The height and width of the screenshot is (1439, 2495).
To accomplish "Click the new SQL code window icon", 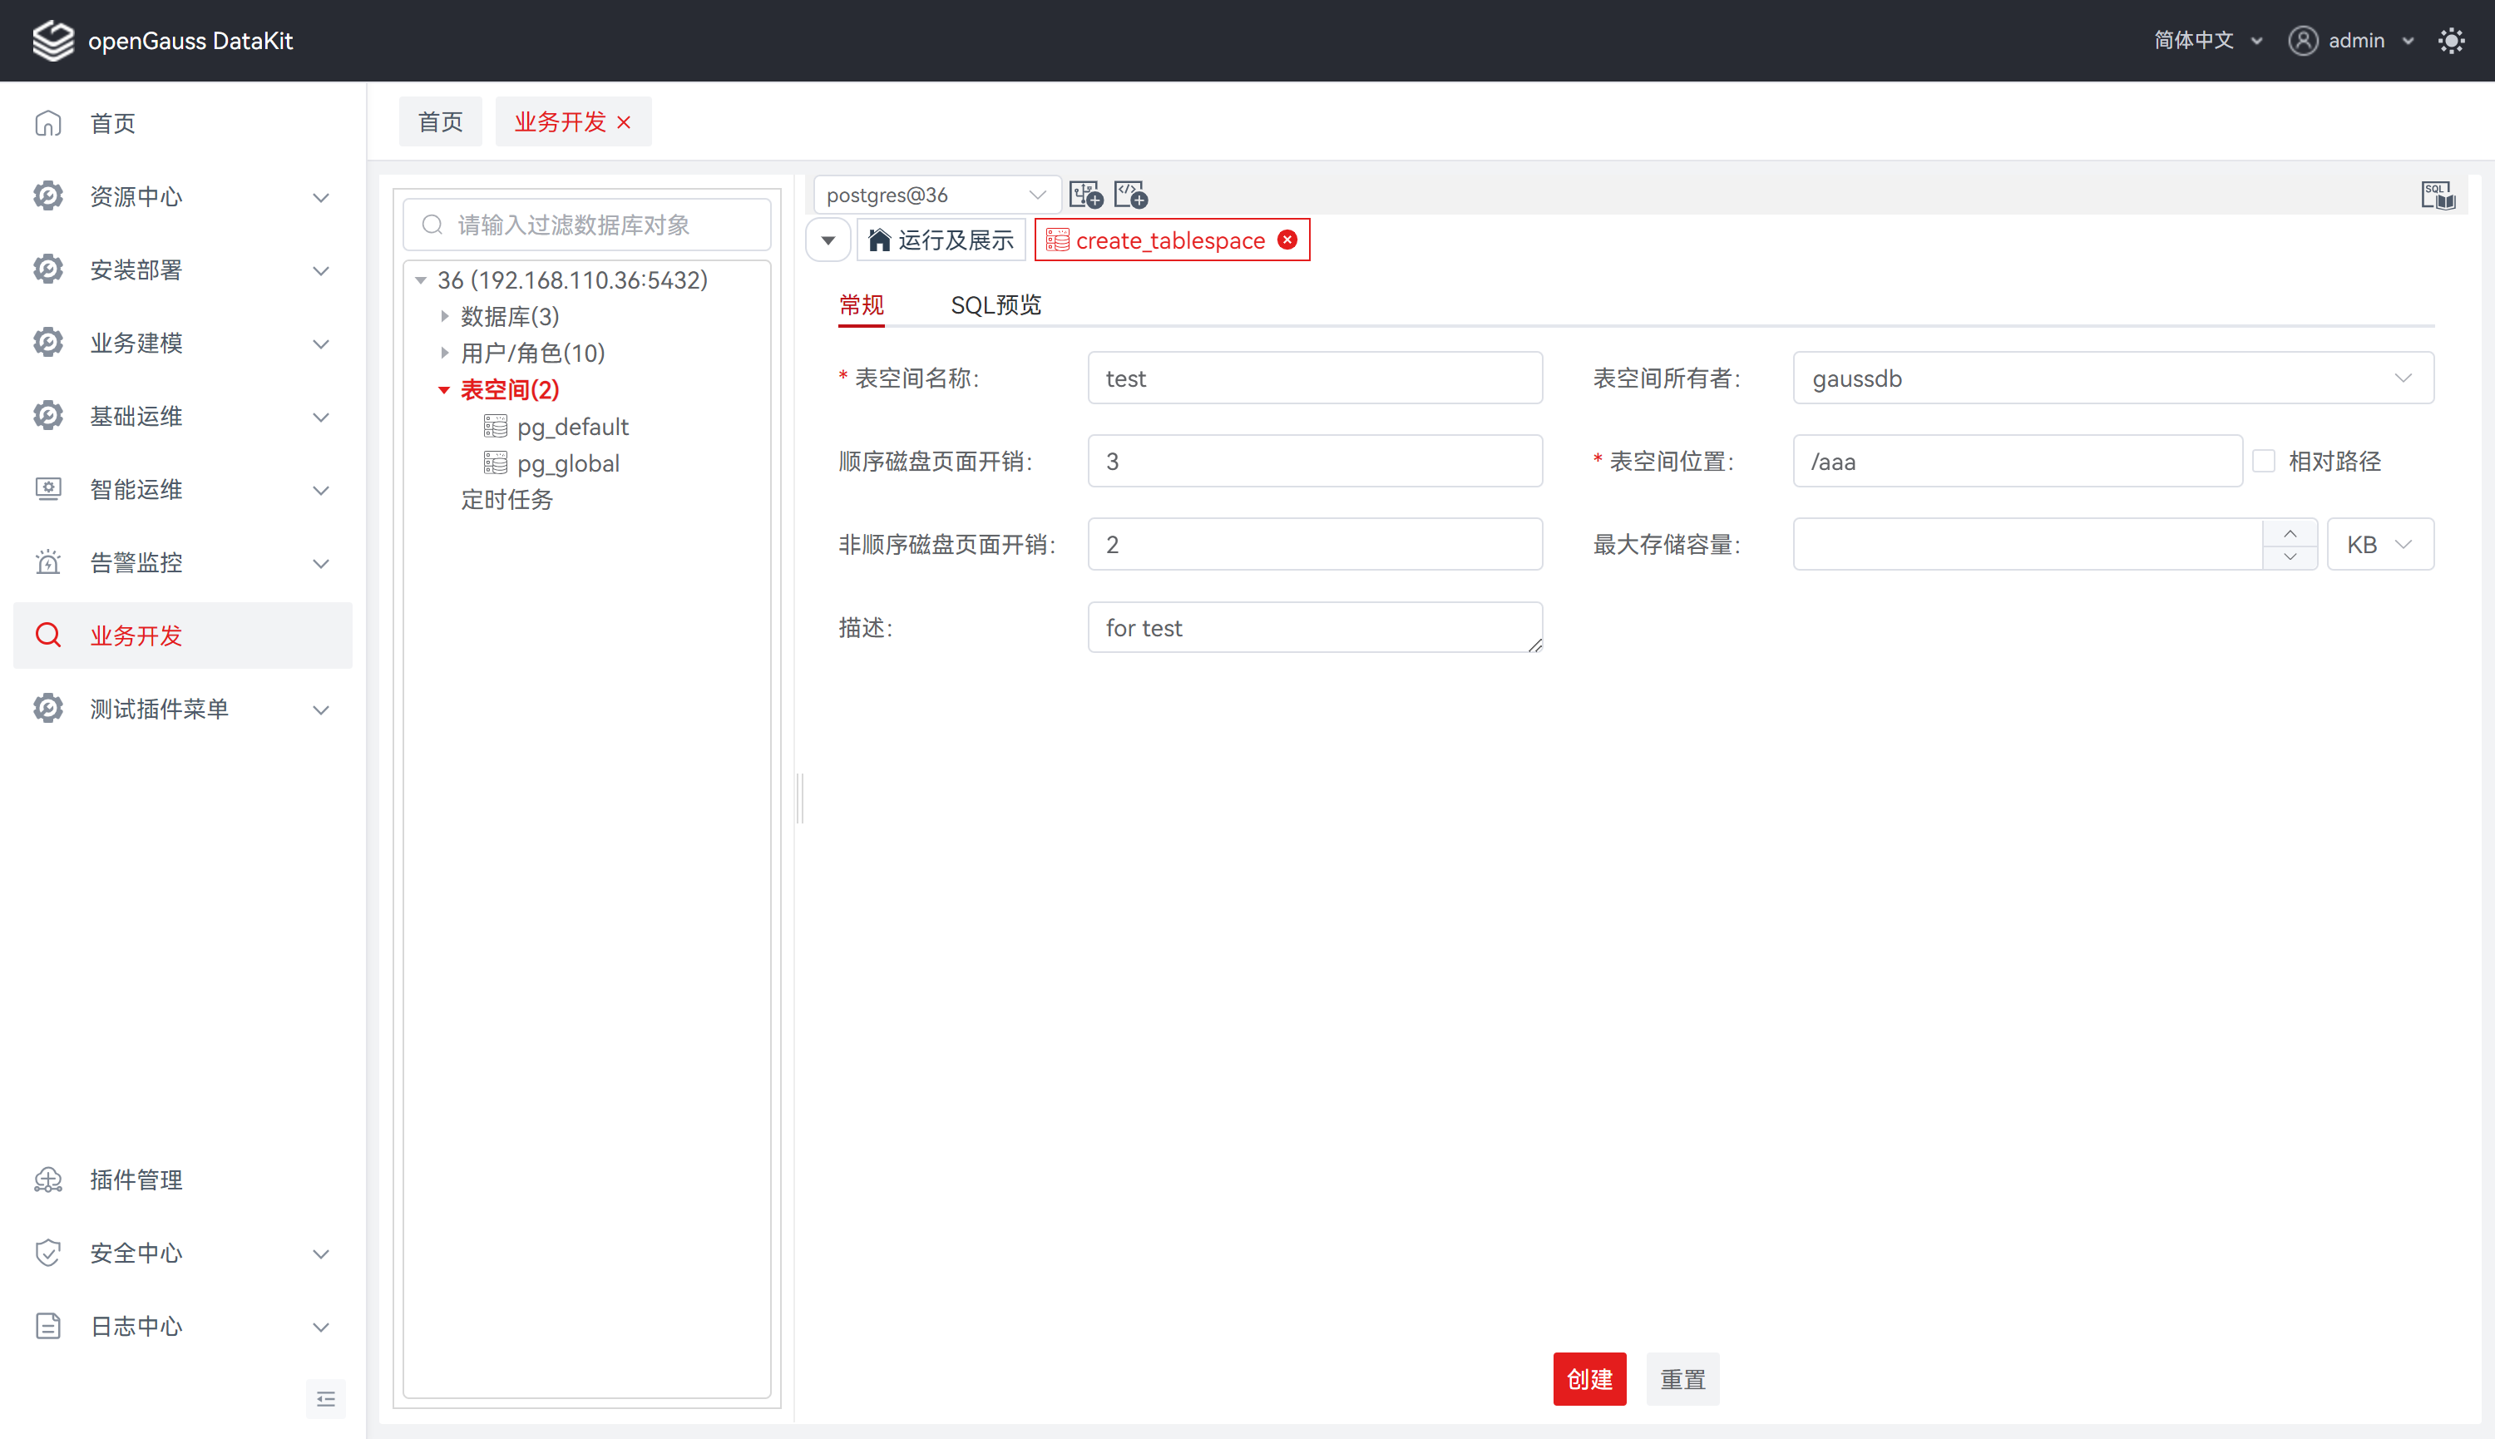I will click(x=1130, y=195).
